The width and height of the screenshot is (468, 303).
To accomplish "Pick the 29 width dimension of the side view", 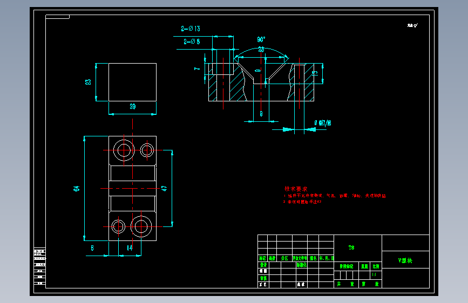I will (133, 106).
